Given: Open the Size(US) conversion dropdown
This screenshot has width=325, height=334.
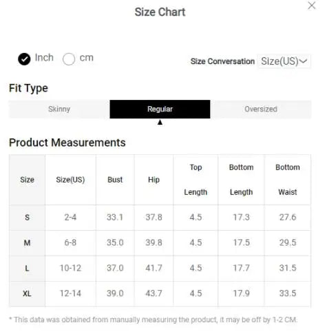Looking at the screenshot, I should [x=284, y=61].
